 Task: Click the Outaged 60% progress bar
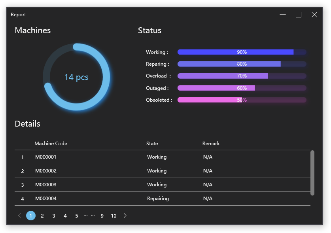242,88
